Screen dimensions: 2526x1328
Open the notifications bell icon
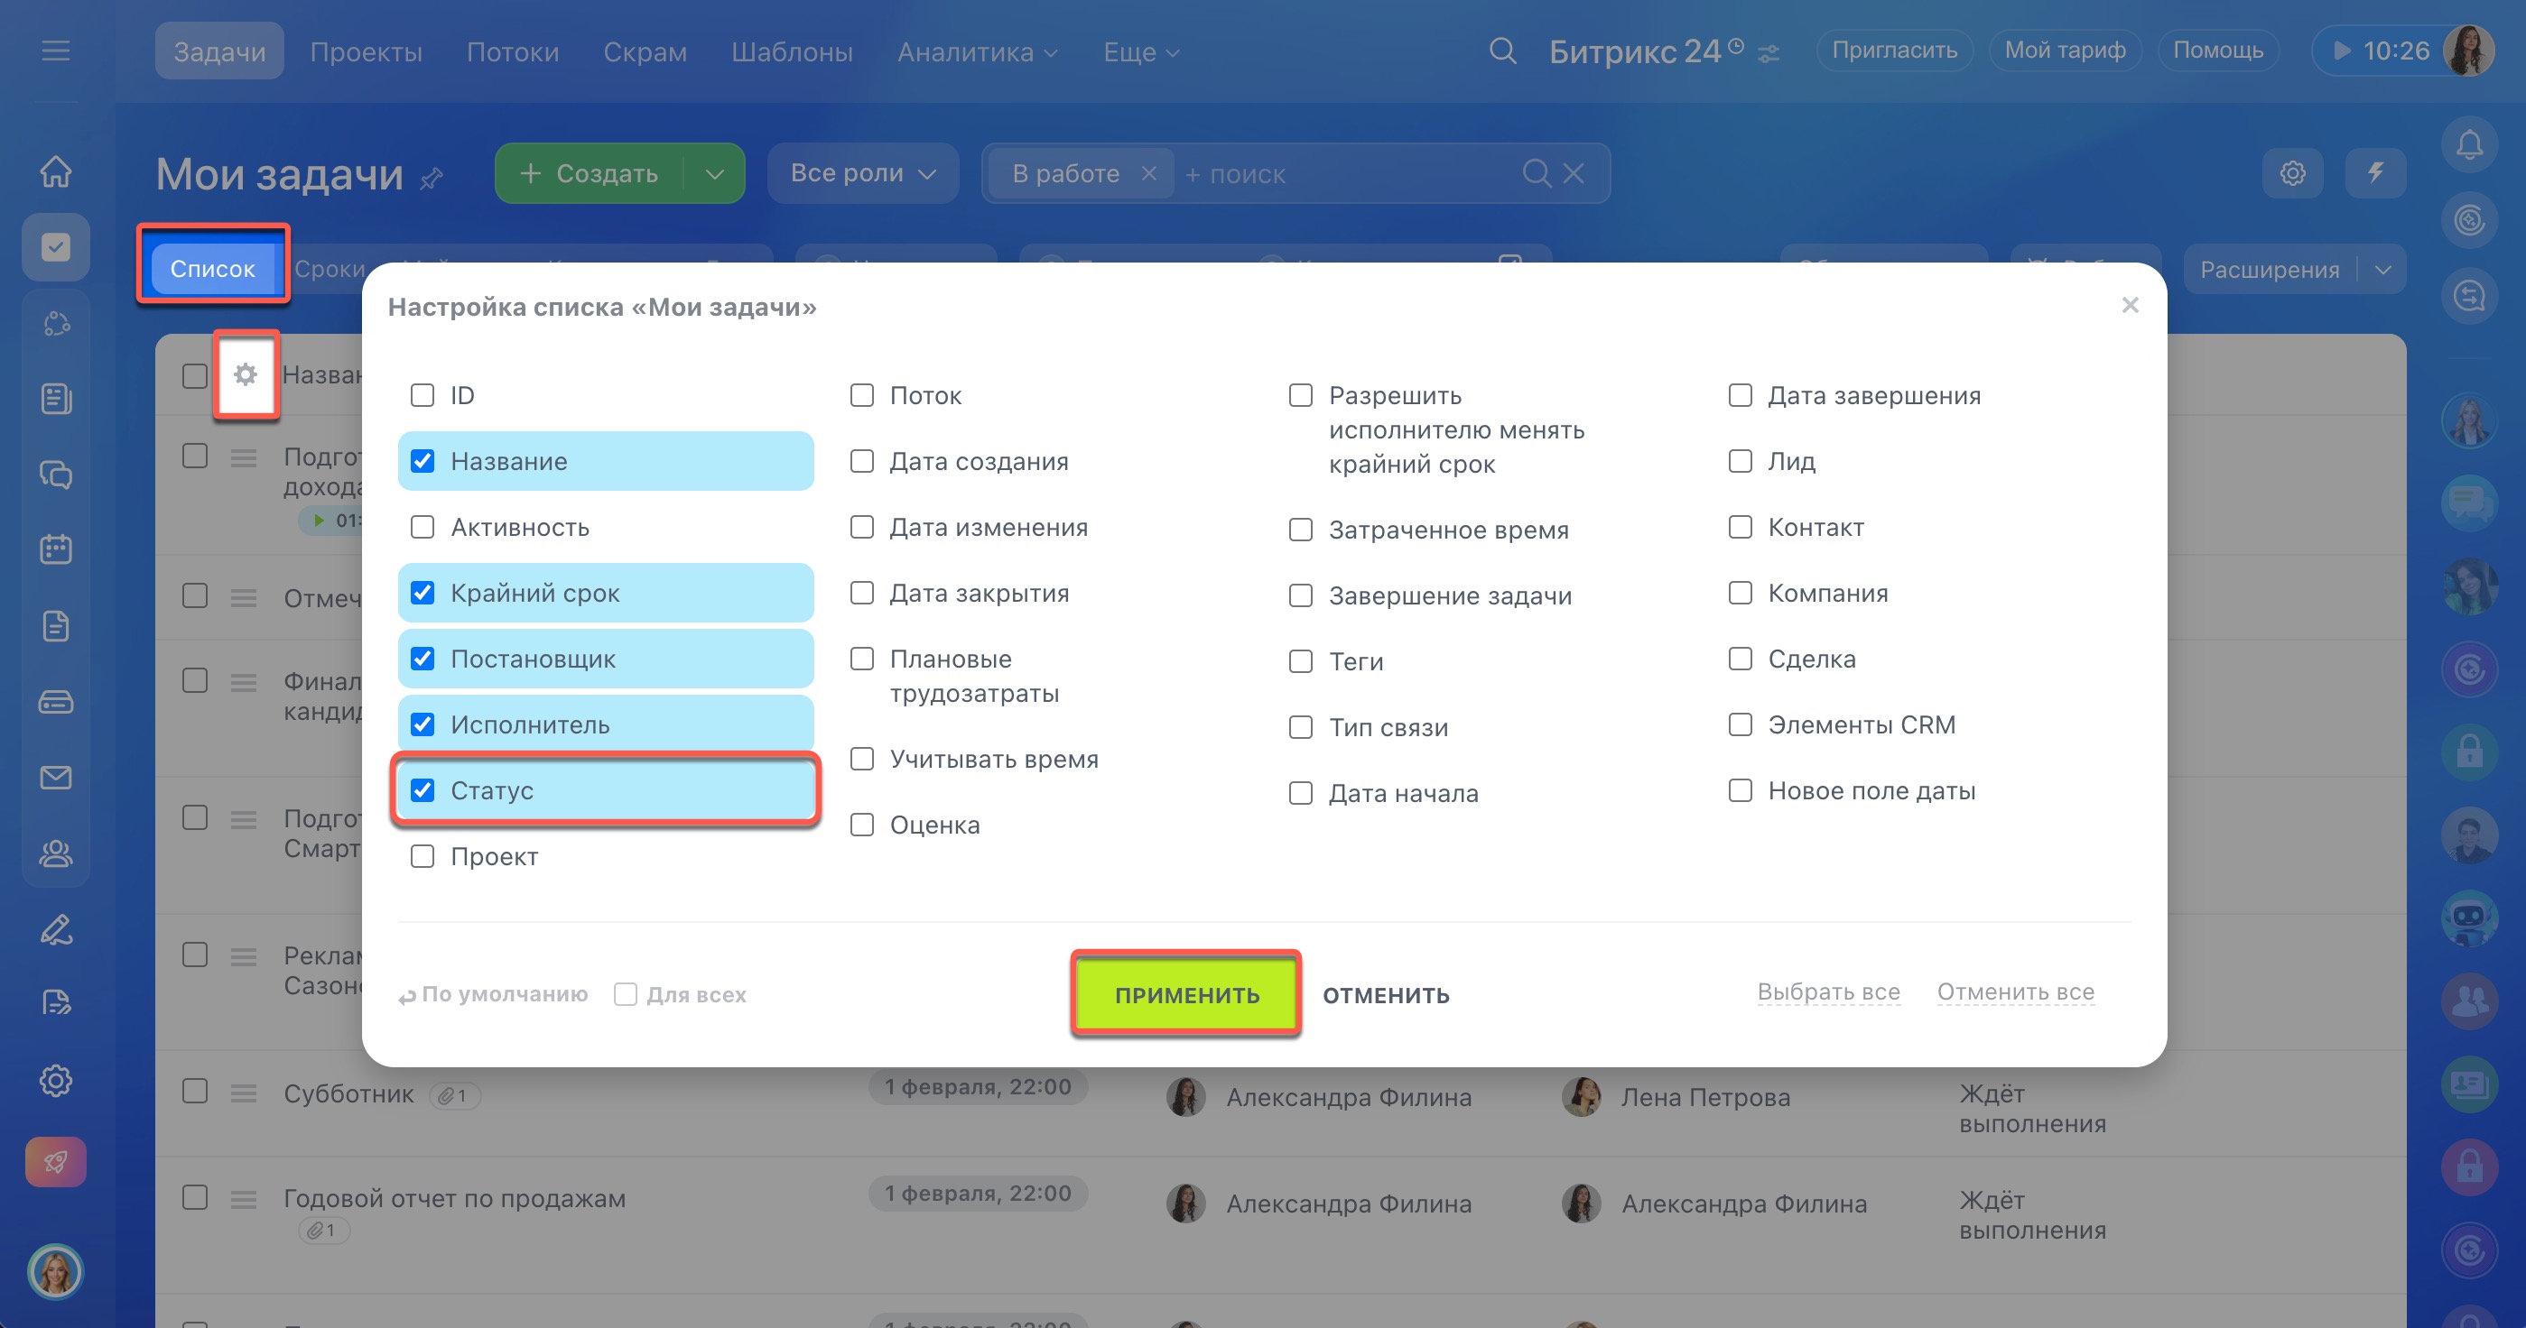(2468, 147)
